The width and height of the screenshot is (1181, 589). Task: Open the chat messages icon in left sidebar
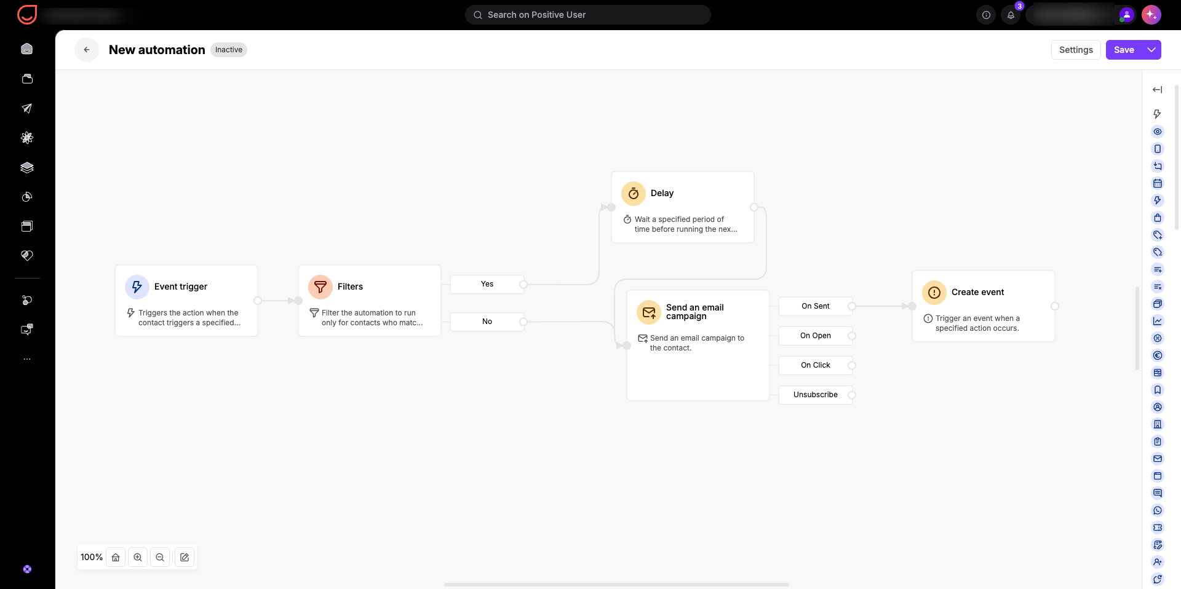27,330
